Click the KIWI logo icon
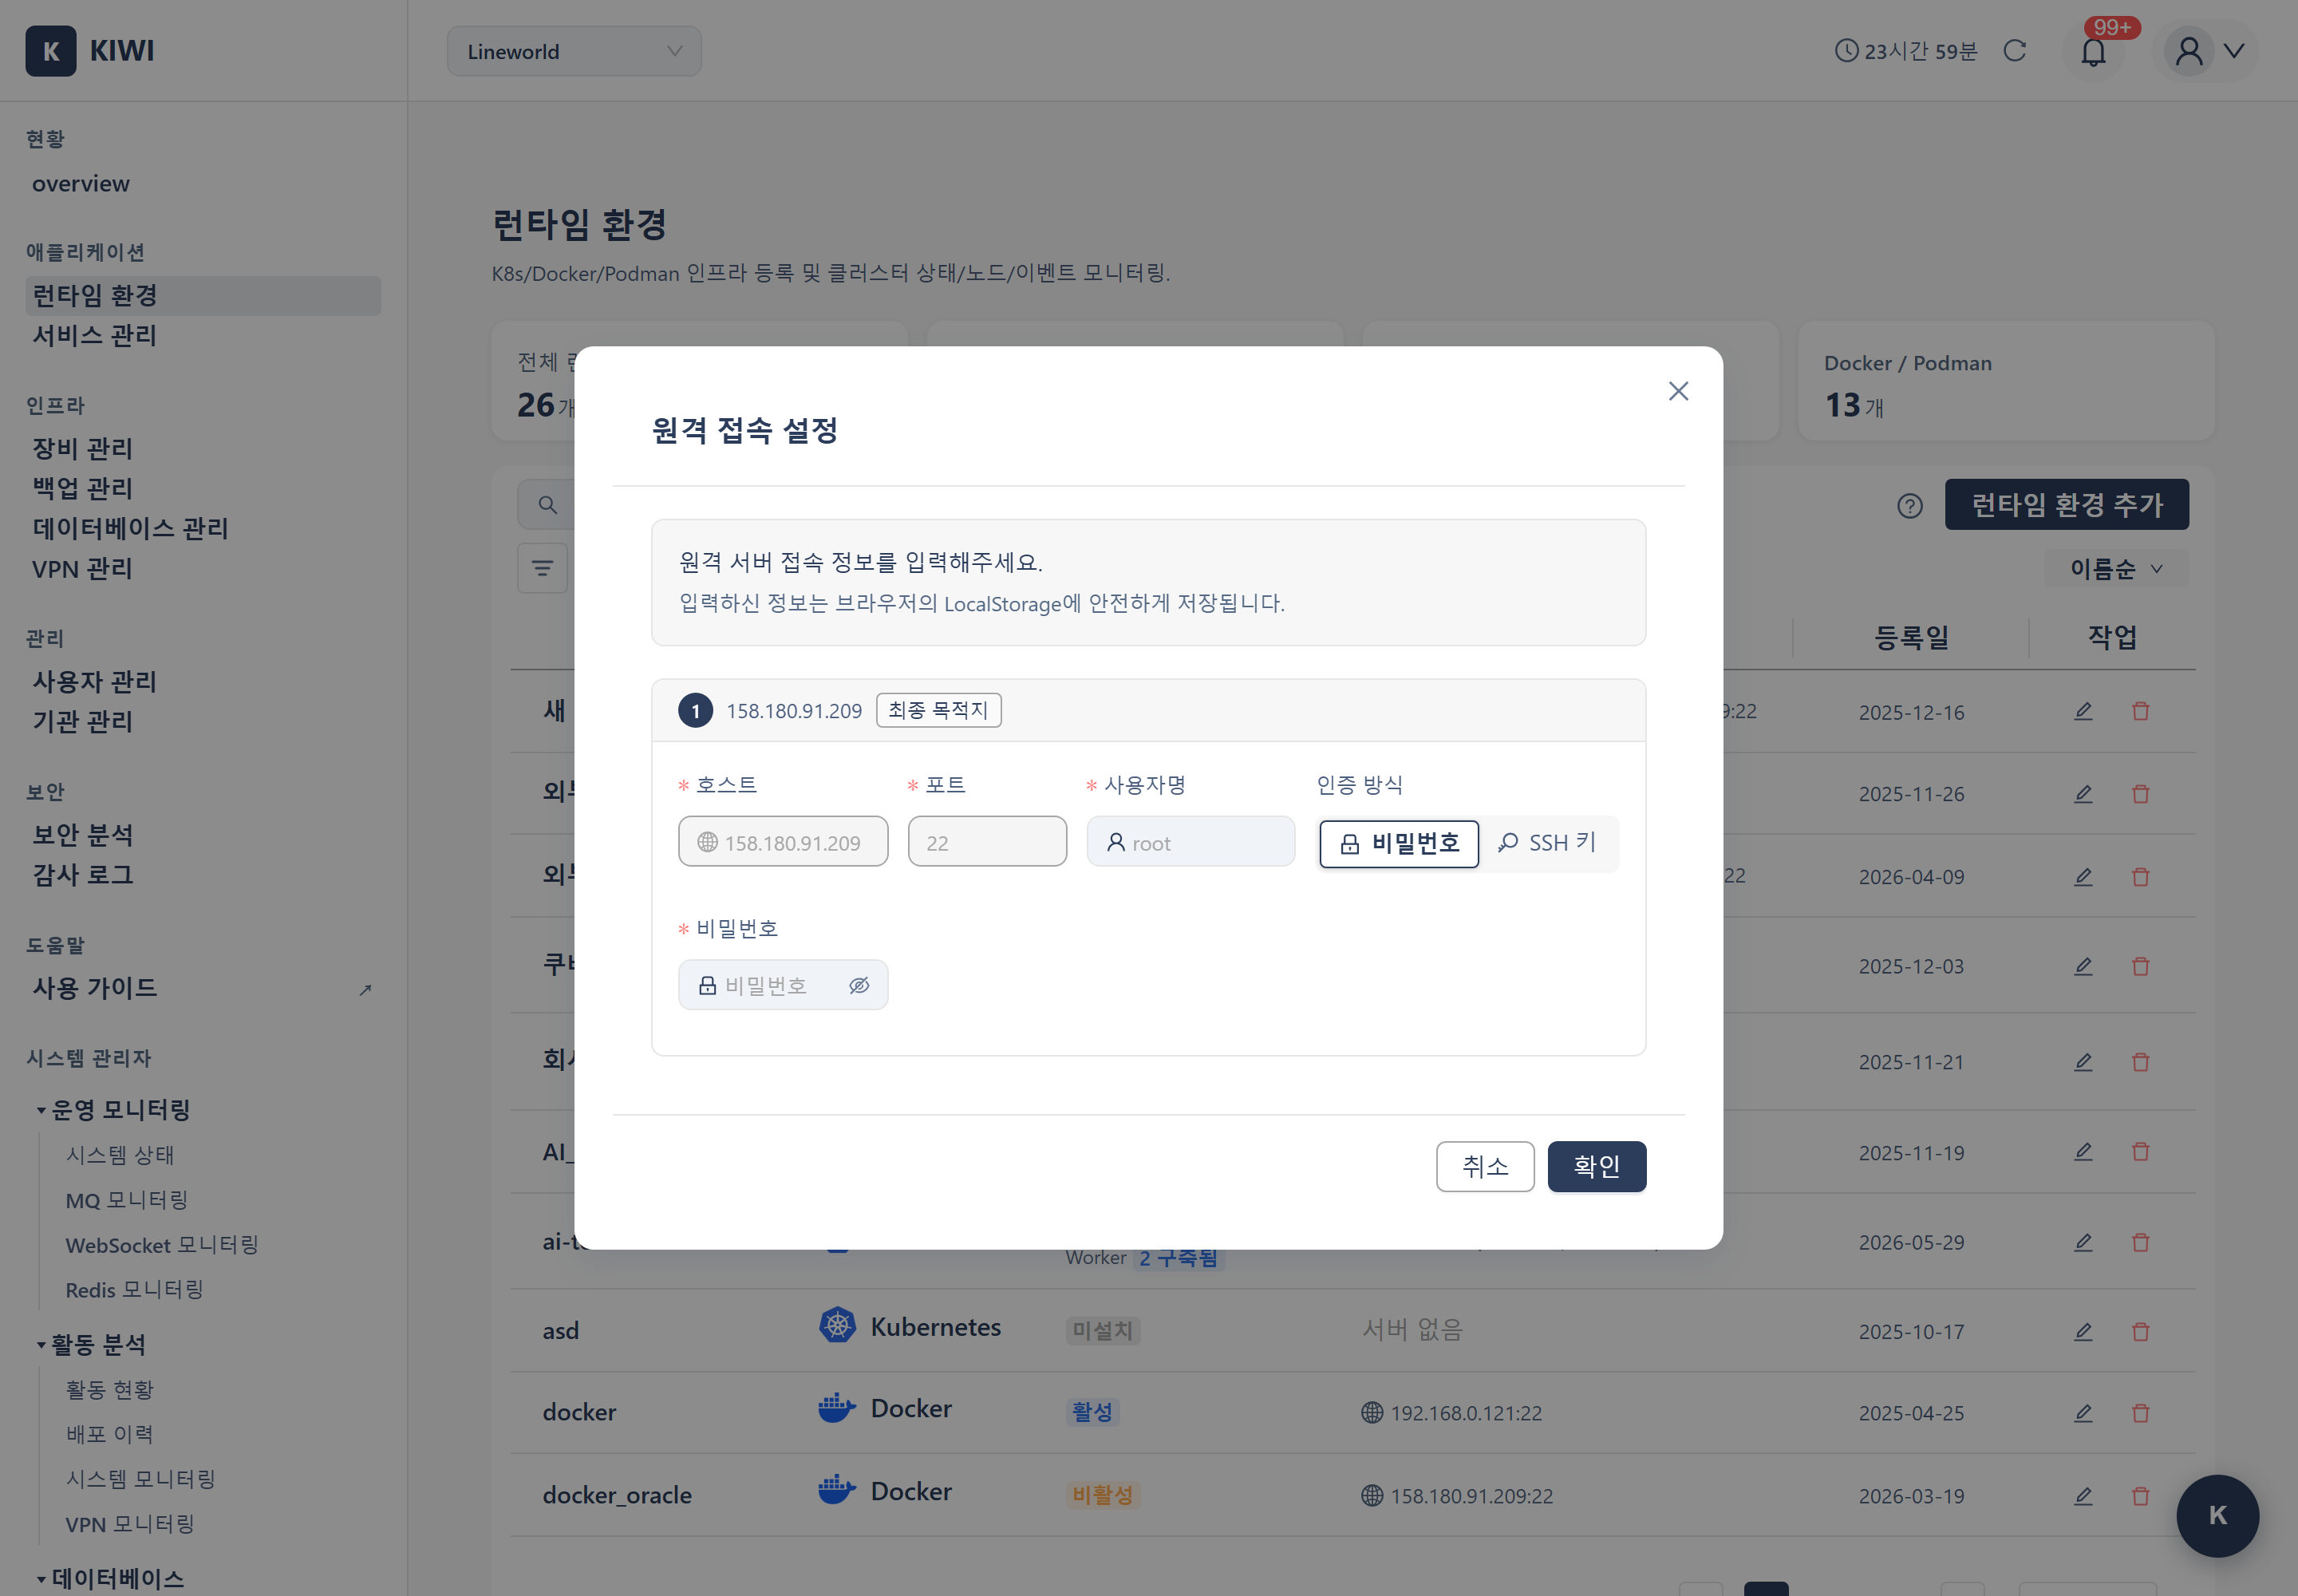 (51, 51)
